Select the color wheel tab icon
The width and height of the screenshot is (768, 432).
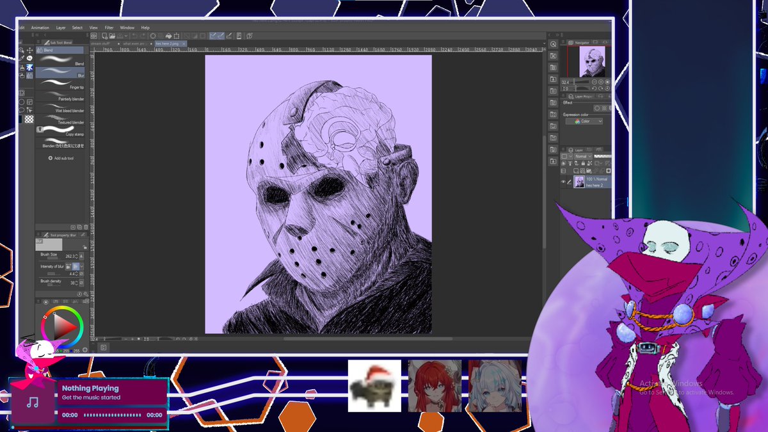(x=46, y=302)
